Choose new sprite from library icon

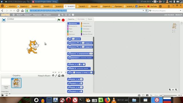(53, 76)
